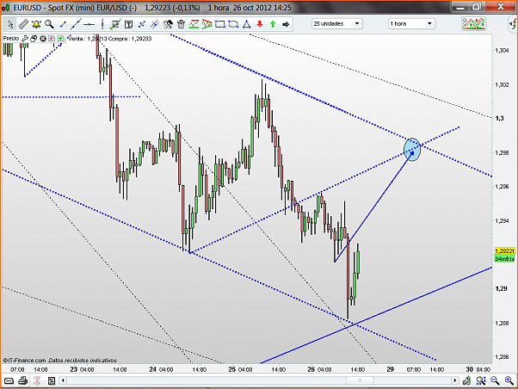The height and width of the screenshot is (389, 518).
Task: Open the 26 unidades dropdown
Action: [x=337, y=24]
